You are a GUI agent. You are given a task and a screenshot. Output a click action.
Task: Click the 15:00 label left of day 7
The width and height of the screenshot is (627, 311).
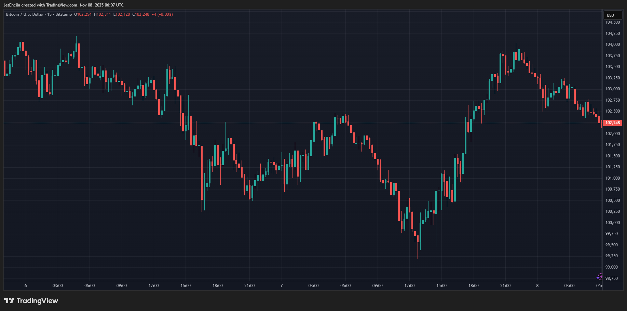[186, 286]
